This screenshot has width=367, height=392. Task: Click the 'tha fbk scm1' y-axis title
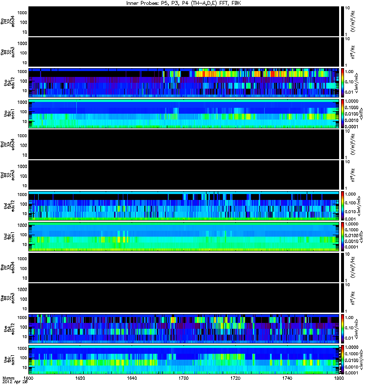9,114
